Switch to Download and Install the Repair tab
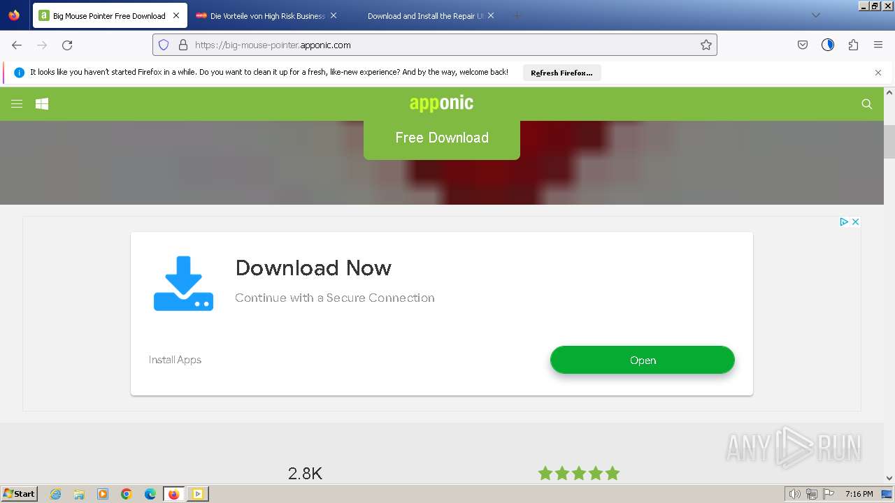The height and width of the screenshot is (503, 895). [424, 15]
